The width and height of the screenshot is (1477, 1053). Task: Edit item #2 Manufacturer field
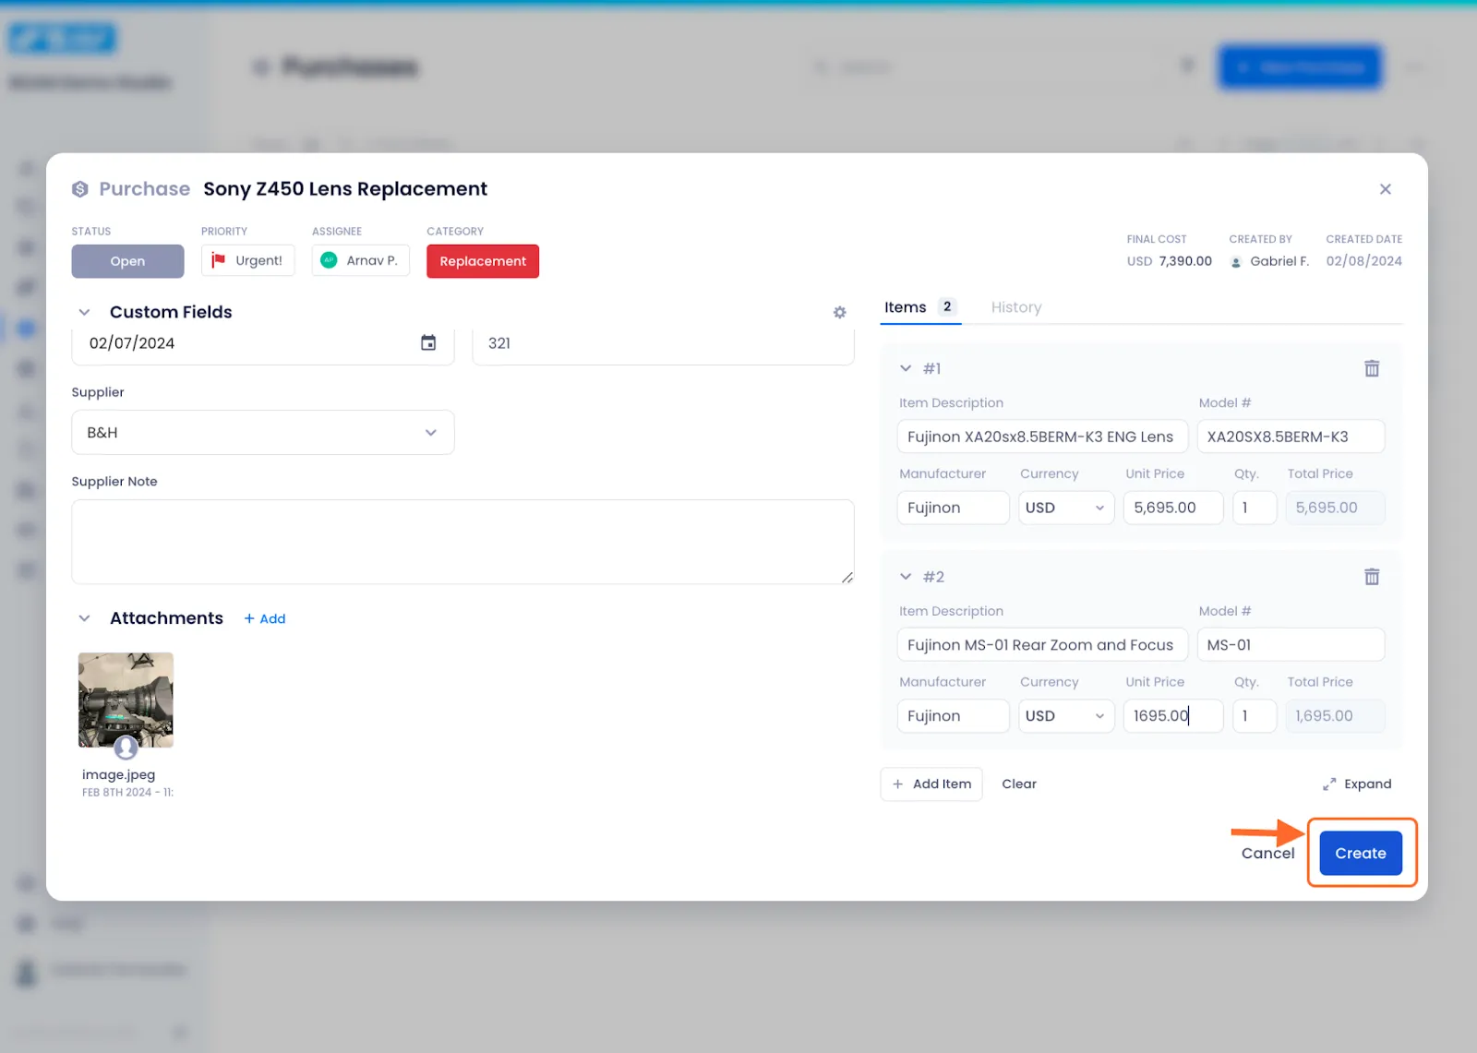click(x=953, y=716)
